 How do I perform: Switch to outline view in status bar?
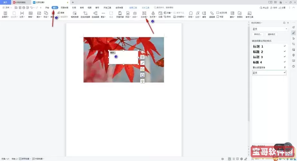(234, 159)
